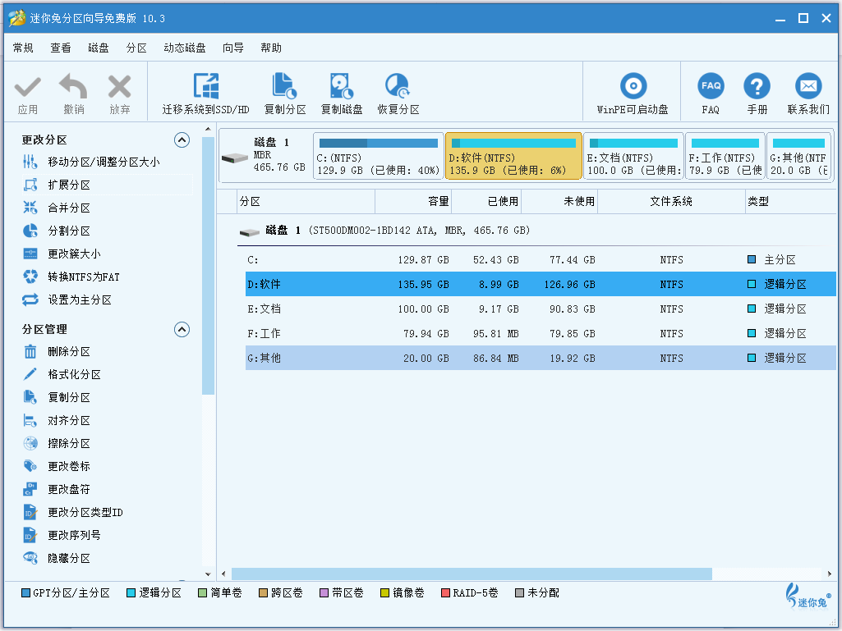842x631 pixels.
Task: Open the 帮助 menu
Action: (x=271, y=48)
